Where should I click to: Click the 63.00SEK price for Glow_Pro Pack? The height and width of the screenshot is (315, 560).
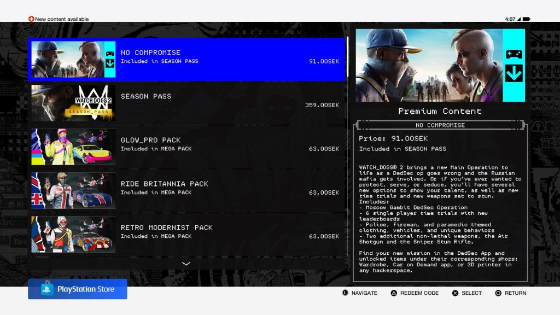(324, 149)
